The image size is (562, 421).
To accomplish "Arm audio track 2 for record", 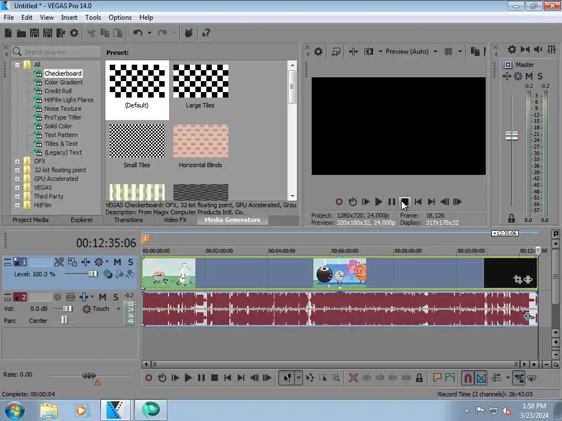I will click(57, 297).
